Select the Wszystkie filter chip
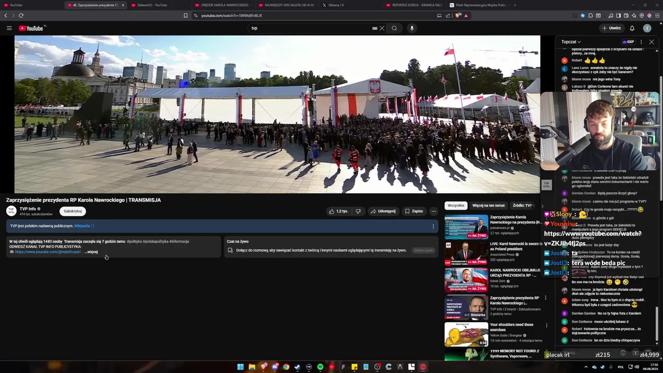 pyautogui.click(x=456, y=206)
